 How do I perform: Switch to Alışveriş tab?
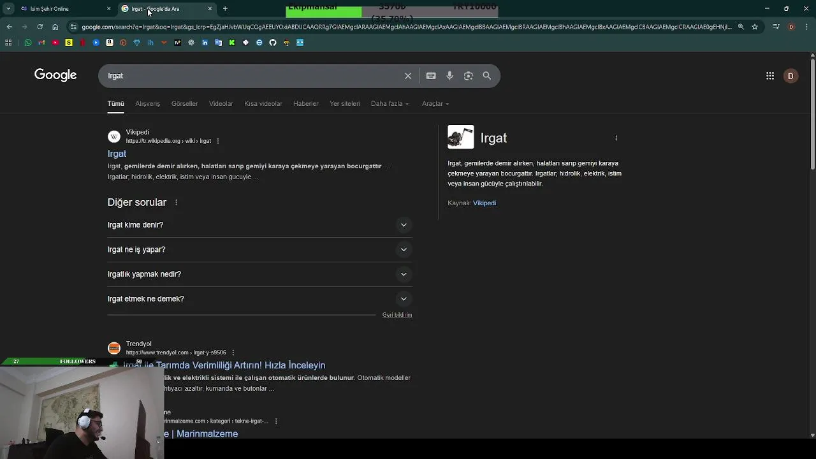[147, 103]
